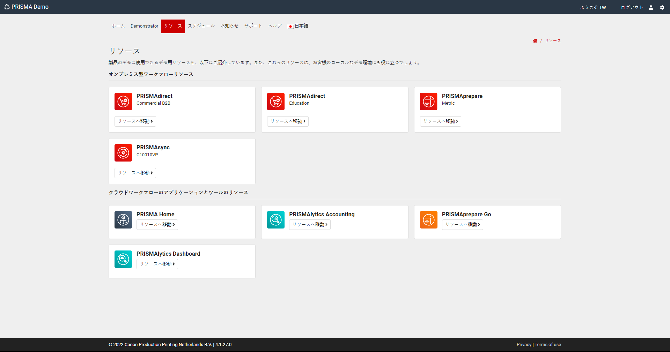Image resolution: width=670 pixels, height=352 pixels.
Task: Open the Demonstrator menu tab
Action: point(145,26)
